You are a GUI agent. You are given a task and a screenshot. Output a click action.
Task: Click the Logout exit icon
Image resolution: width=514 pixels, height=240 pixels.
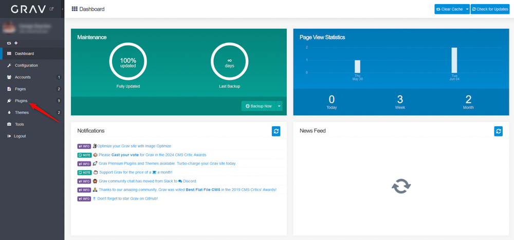[x=9, y=136]
